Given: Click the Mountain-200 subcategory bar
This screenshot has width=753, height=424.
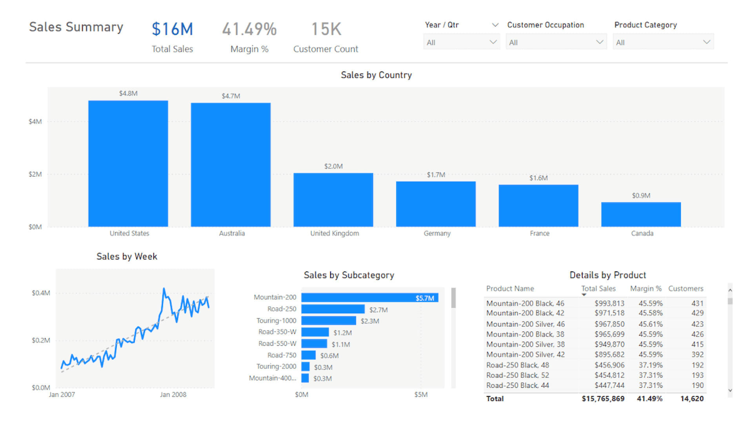Looking at the screenshot, I should tap(369, 298).
